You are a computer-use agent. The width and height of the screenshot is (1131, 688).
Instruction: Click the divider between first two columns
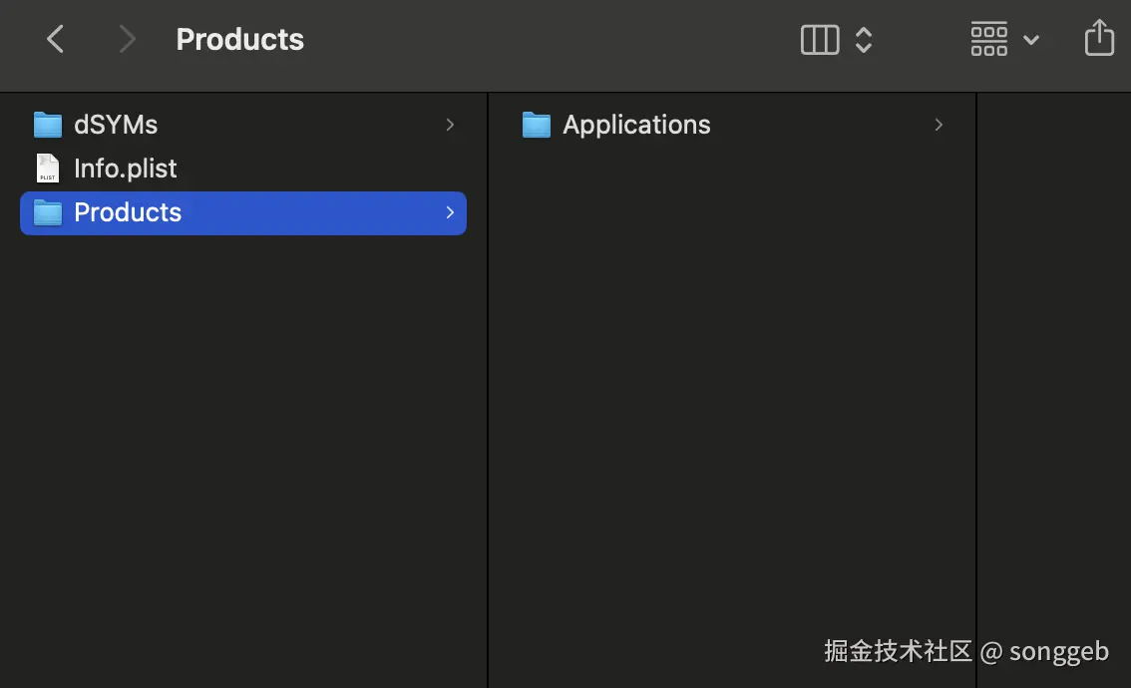[488, 389]
